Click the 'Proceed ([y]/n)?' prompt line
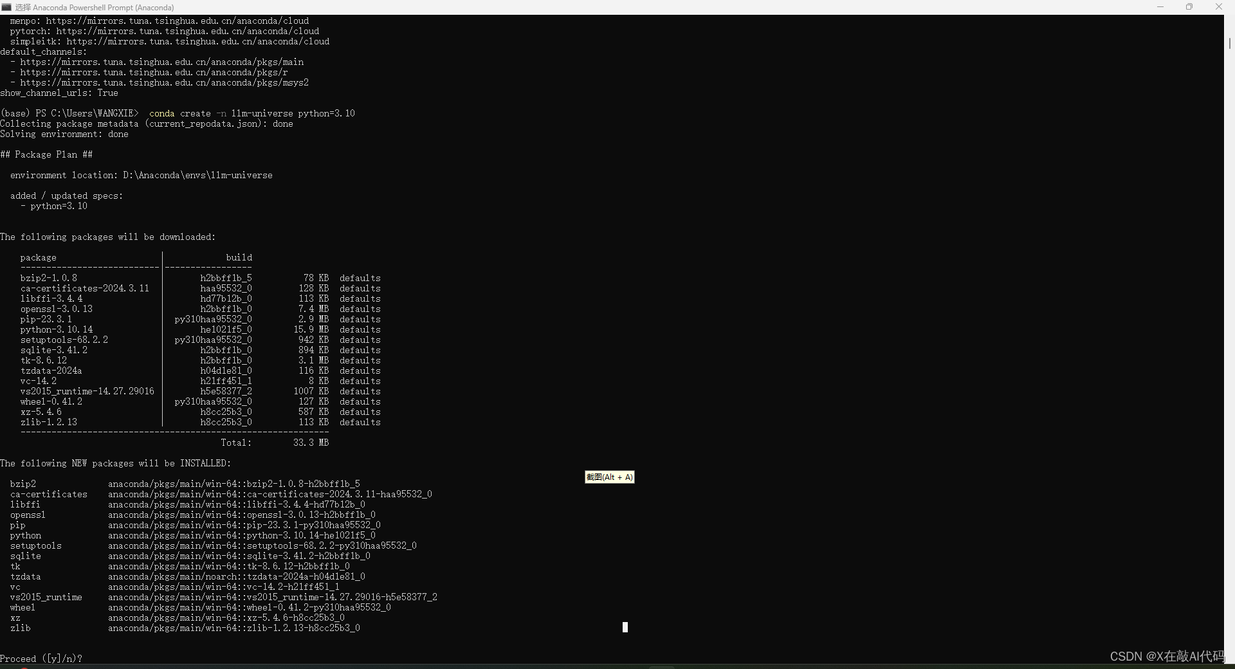 point(41,659)
